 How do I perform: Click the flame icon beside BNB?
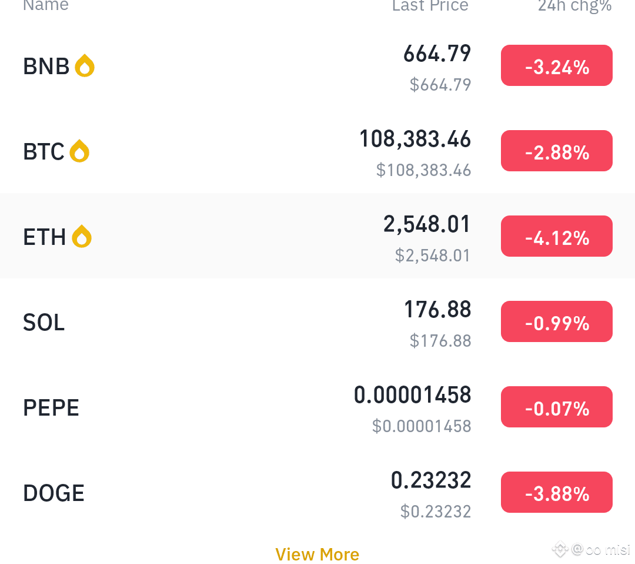coord(85,65)
